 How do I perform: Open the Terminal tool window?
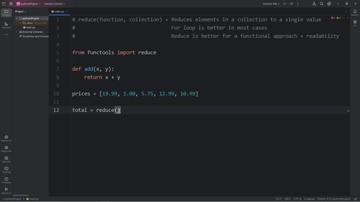[6, 169]
